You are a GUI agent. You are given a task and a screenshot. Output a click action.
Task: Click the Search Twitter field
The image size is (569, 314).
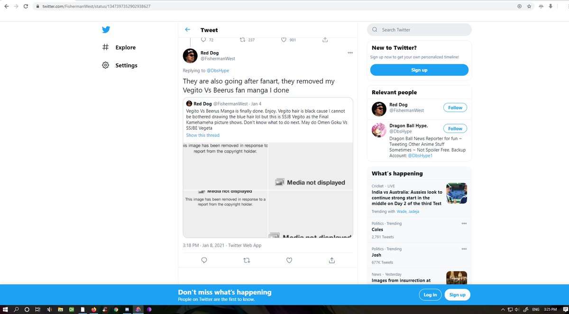(419, 30)
